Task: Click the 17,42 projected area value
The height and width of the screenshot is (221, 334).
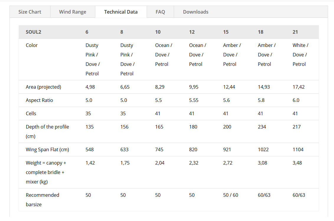Action: point(299,87)
